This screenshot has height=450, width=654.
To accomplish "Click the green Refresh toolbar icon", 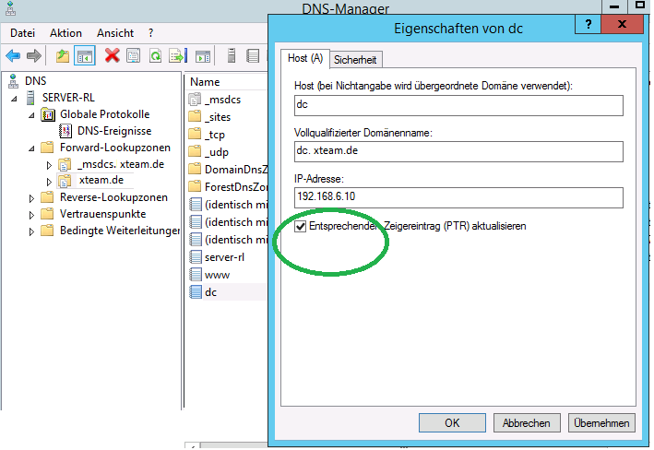I will (156, 56).
